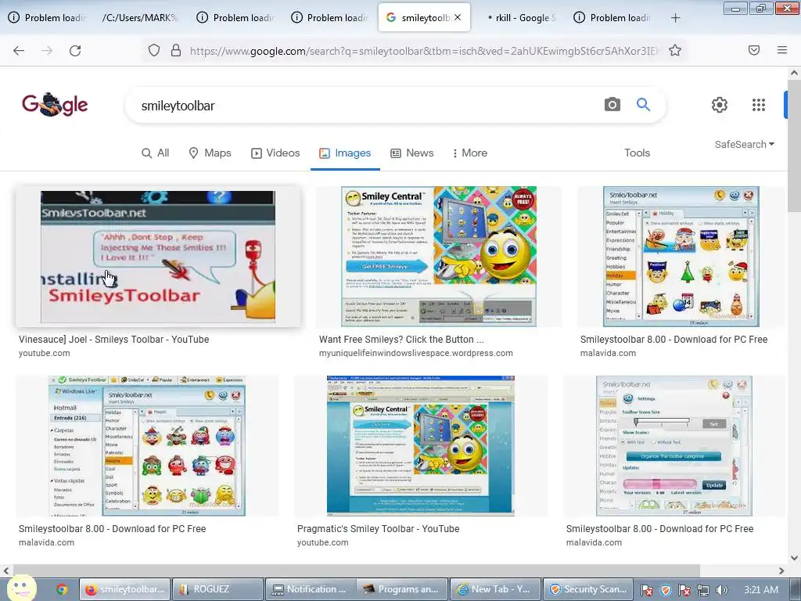
Task: Switch to first Problem loading tab
Action: [47, 18]
